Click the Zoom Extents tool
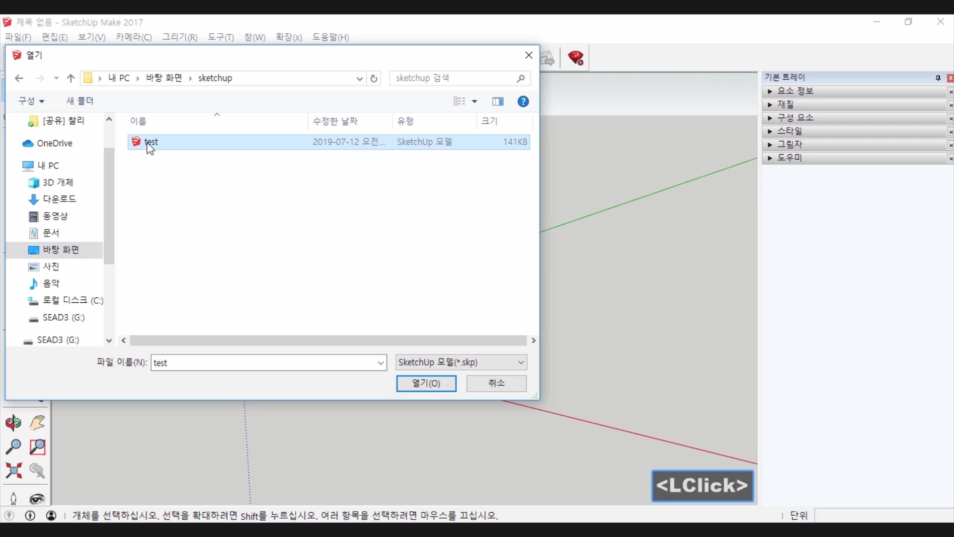 [x=13, y=470]
